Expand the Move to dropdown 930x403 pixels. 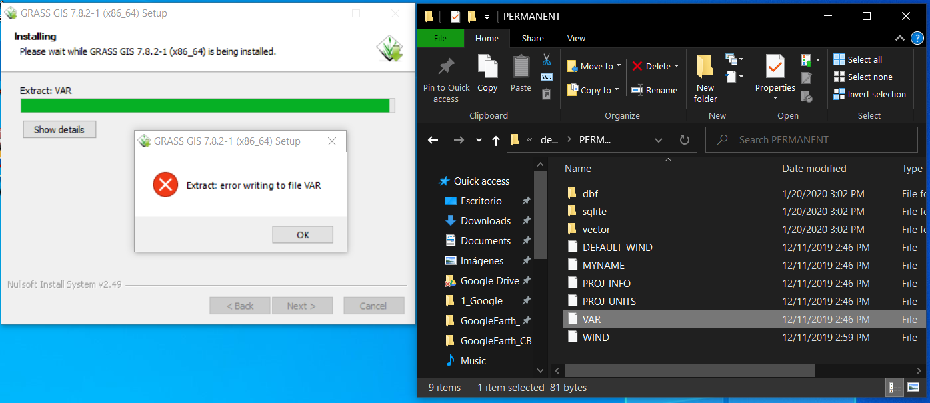[x=619, y=66]
